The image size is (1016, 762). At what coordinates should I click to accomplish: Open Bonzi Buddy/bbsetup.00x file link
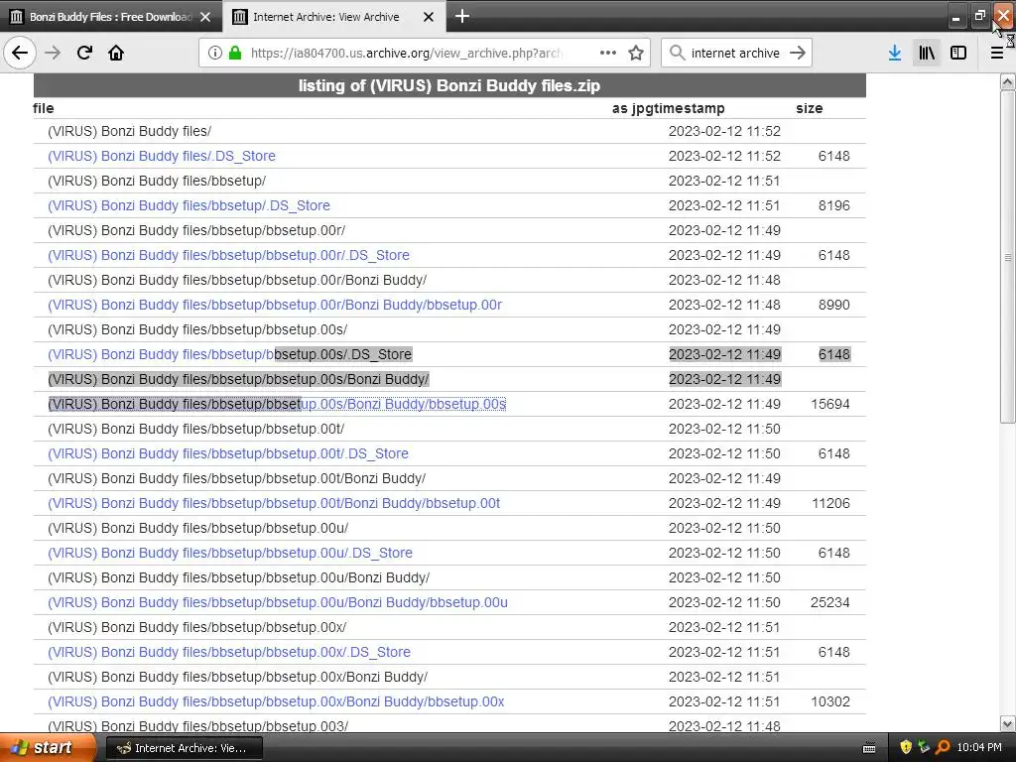pyautogui.click(x=276, y=701)
